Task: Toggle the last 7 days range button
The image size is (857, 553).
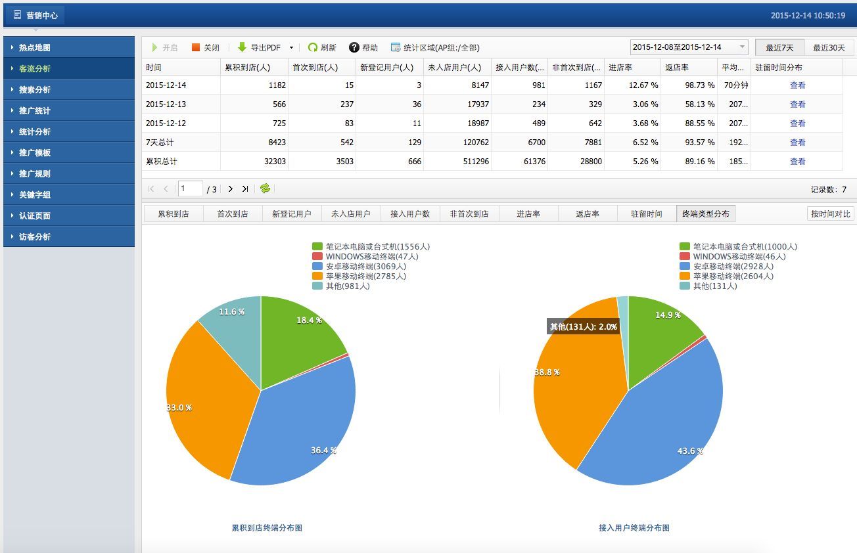Action: (779, 47)
